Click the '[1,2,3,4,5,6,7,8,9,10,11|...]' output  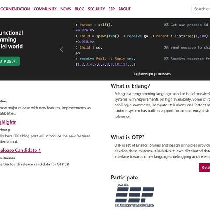tap(105, 64)
